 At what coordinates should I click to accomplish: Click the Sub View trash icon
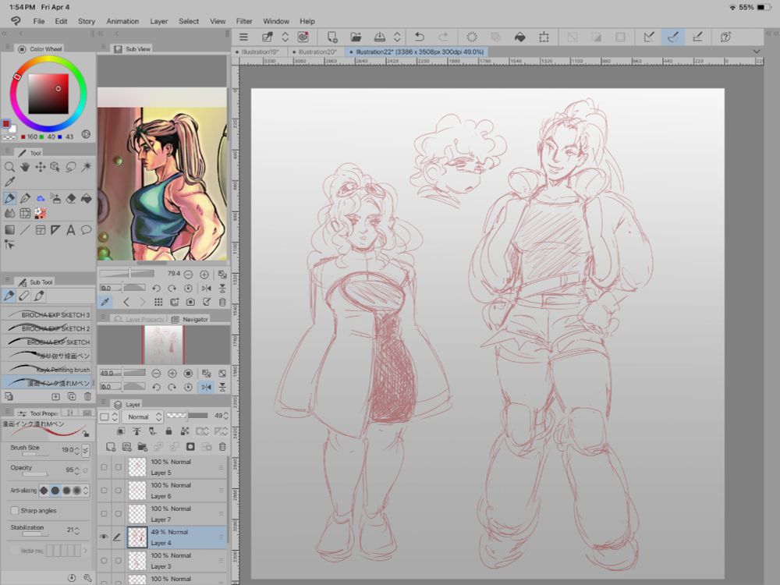222,302
